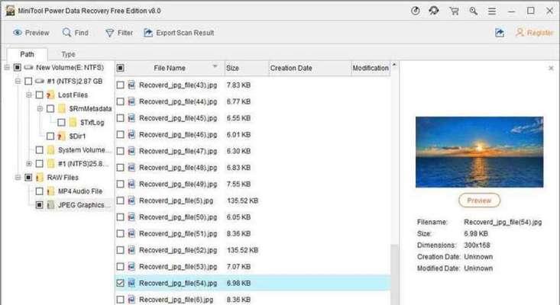This screenshot has height=305, width=560.
Task: Click the $Dir1 folder icon
Action: tap(62, 136)
